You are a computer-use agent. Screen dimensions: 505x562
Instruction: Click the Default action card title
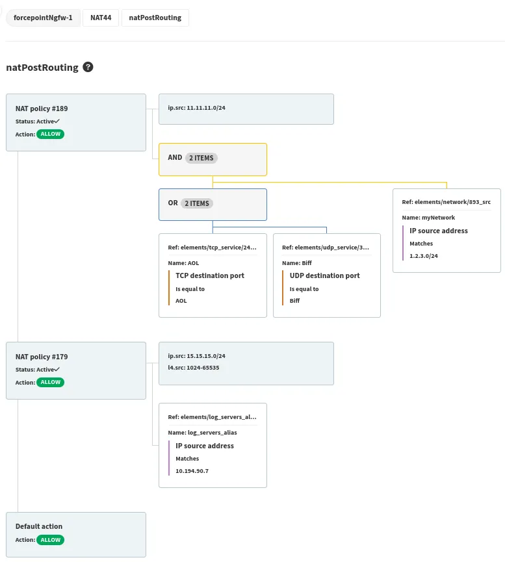coord(39,526)
